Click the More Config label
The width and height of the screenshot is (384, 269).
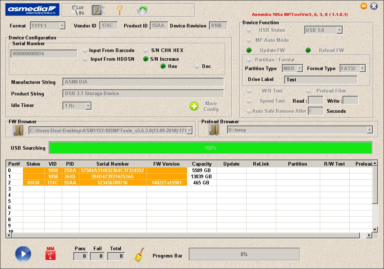point(211,107)
